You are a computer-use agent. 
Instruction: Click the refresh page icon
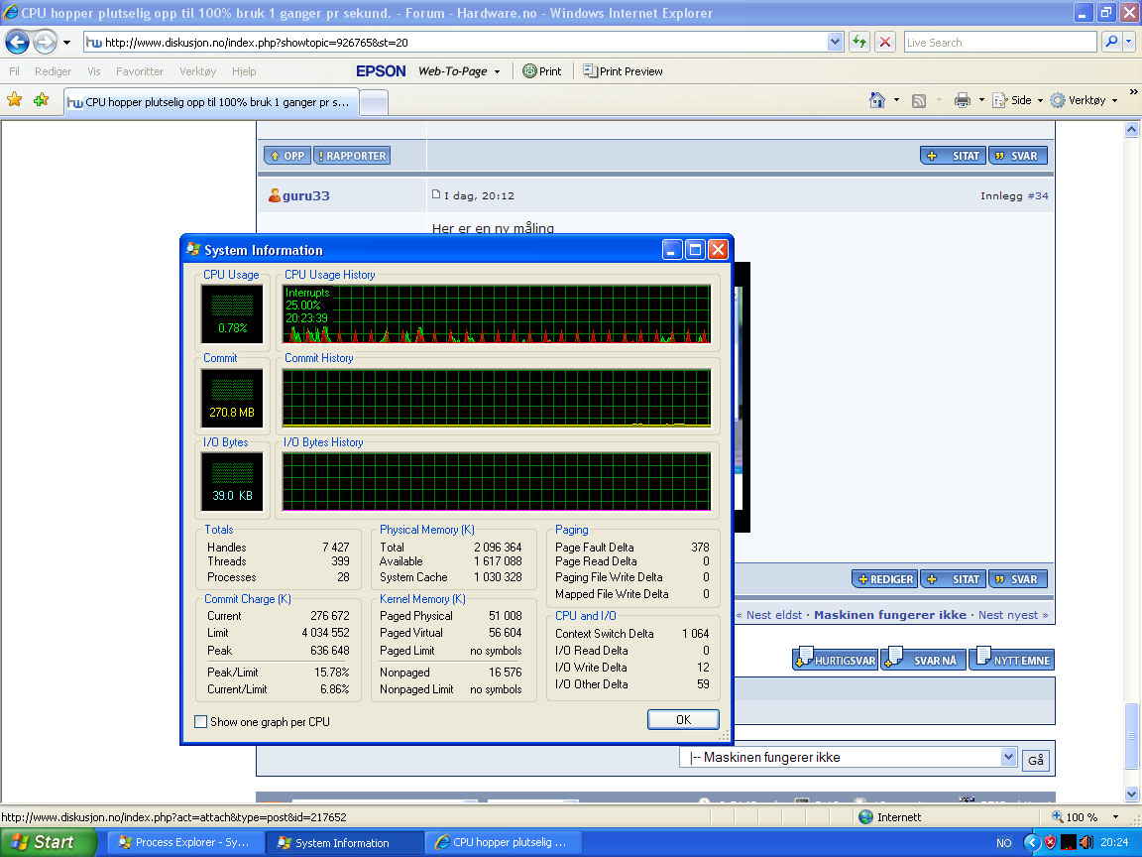(x=859, y=43)
